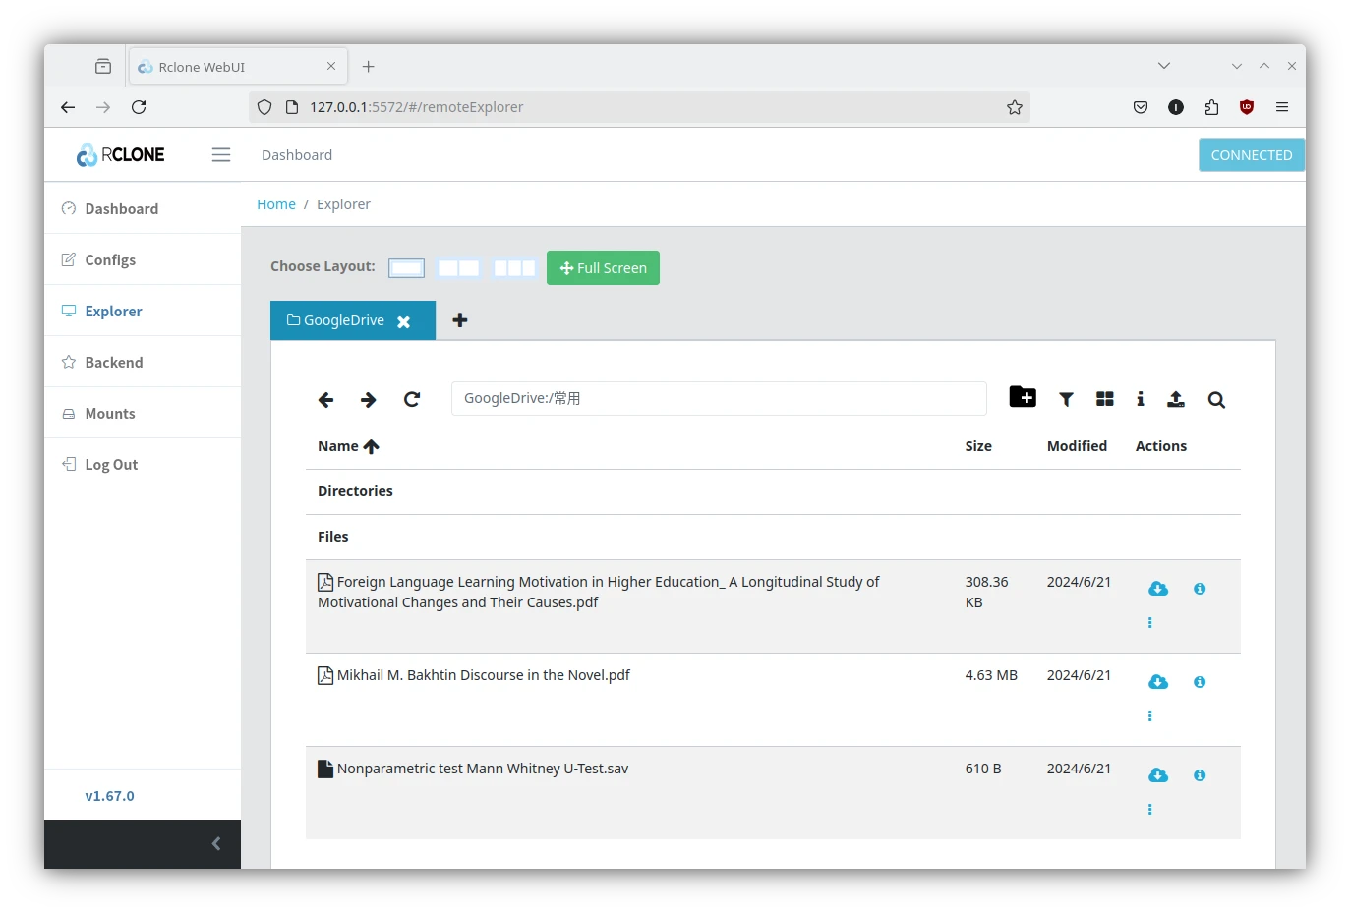
Task: Open the Dashboard link in top header
Action: click(297, 155)
